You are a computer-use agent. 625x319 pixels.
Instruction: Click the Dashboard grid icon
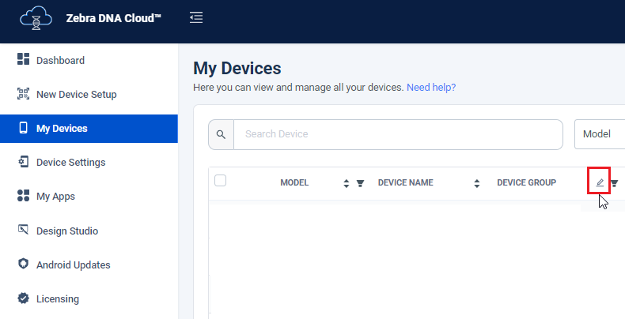tap(23, 59)
